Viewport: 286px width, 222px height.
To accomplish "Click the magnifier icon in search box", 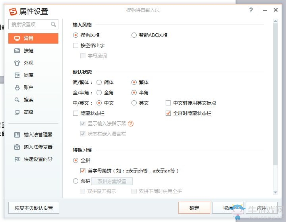I will click(x=53, y=25).
